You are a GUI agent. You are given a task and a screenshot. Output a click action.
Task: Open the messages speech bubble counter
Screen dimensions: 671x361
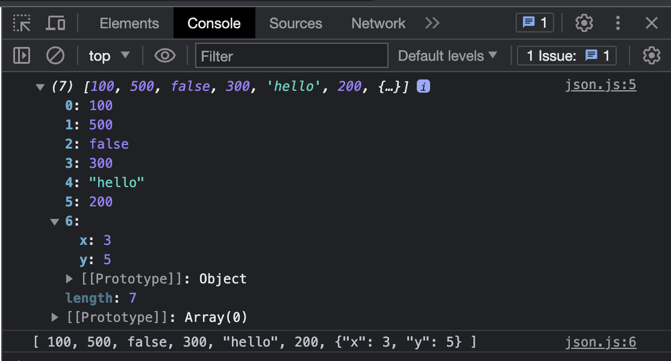click(534, 23)
